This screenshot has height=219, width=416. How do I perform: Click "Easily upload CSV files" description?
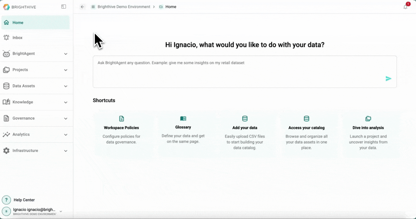245,136
